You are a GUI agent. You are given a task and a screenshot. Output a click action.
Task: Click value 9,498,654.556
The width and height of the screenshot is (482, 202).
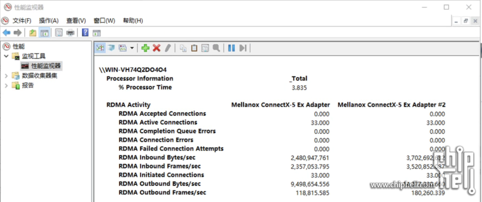tap(310, 184)
